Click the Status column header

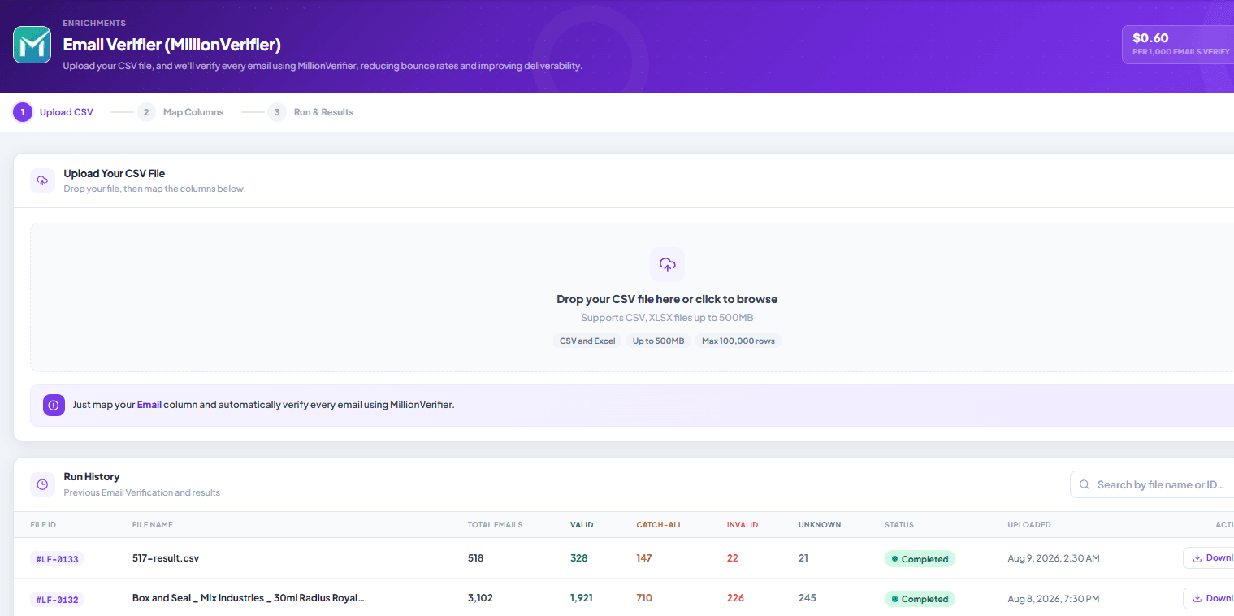tap(899, 525)
